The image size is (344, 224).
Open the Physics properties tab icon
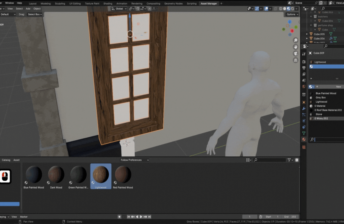pos(304,121)
